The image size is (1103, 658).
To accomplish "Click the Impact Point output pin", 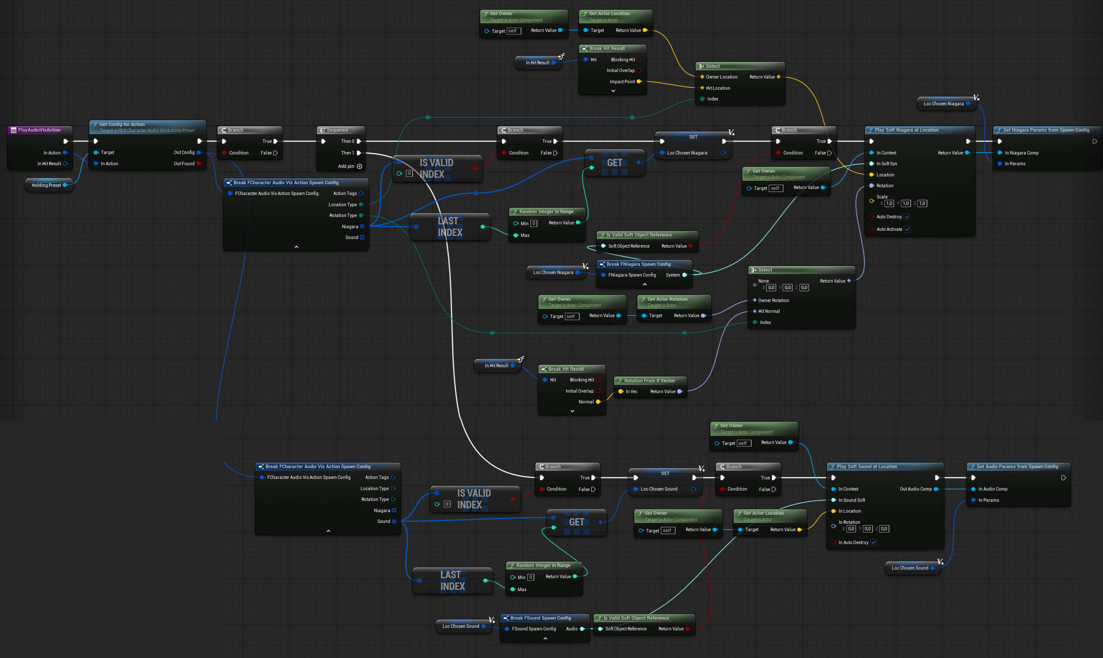I will point(639,82).
